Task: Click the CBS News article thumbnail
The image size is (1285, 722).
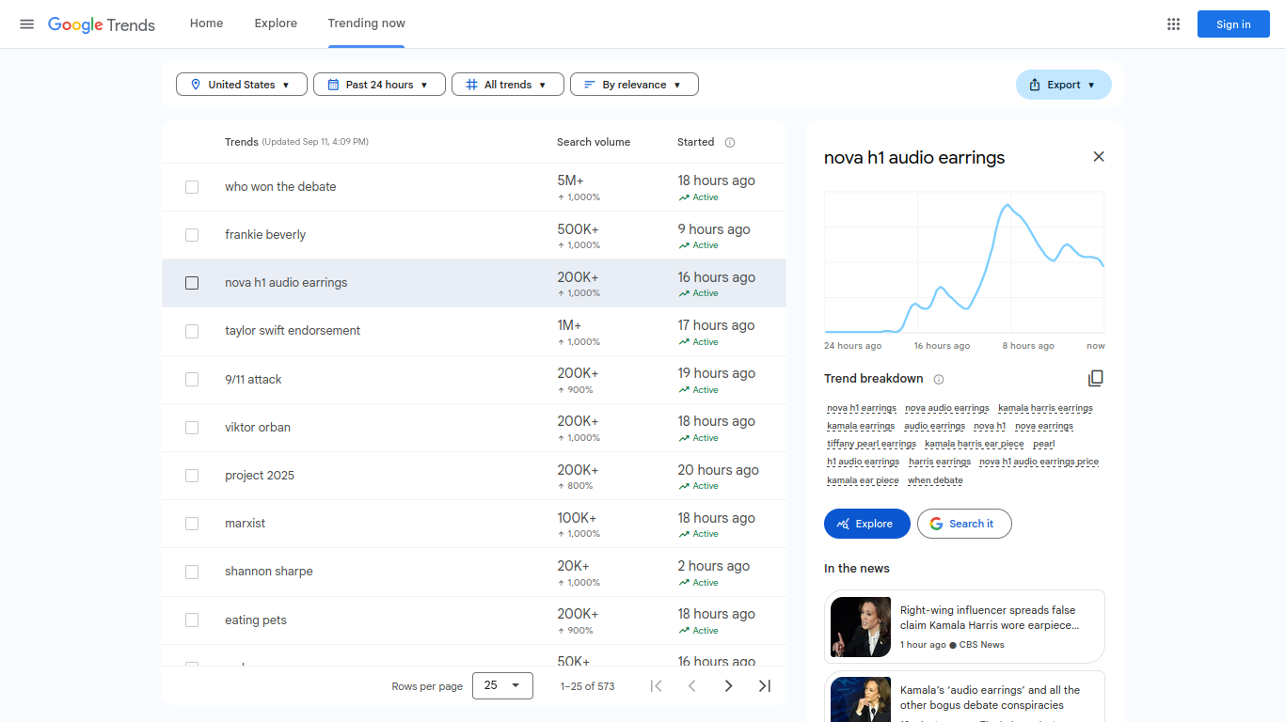Action: [861, 627]
